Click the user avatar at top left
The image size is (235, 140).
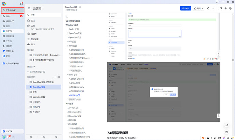(x=3, y=4)
